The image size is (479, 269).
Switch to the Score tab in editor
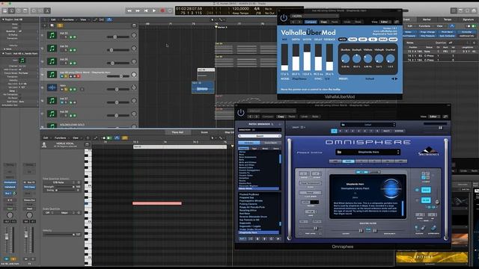tap(204, 132)
